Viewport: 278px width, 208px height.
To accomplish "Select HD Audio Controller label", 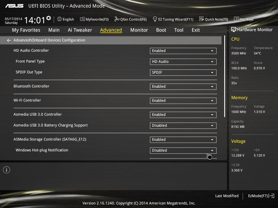I will coord(31,50).
